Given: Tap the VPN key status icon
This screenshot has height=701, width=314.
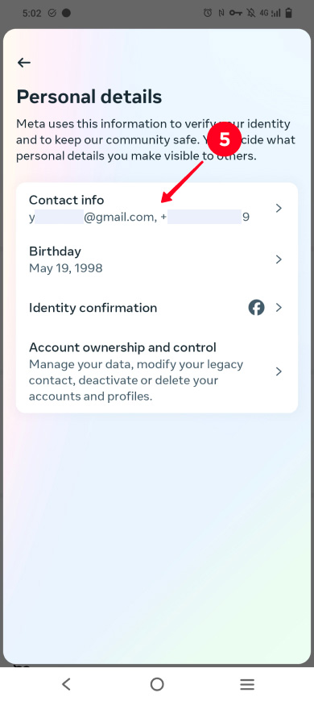Looking at the screenshot, I should 235,14.
